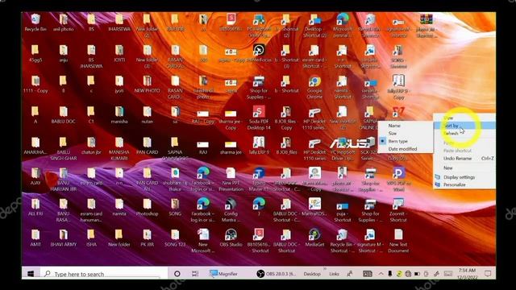Open the AJAY folder
Screen dimensions: 516x290
click(35, 177)
